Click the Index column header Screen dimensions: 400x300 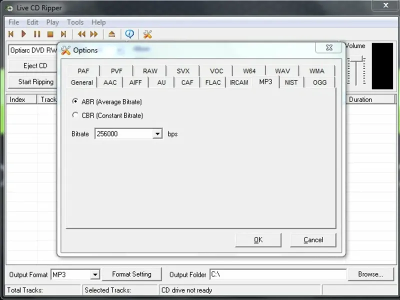point(21,99)
